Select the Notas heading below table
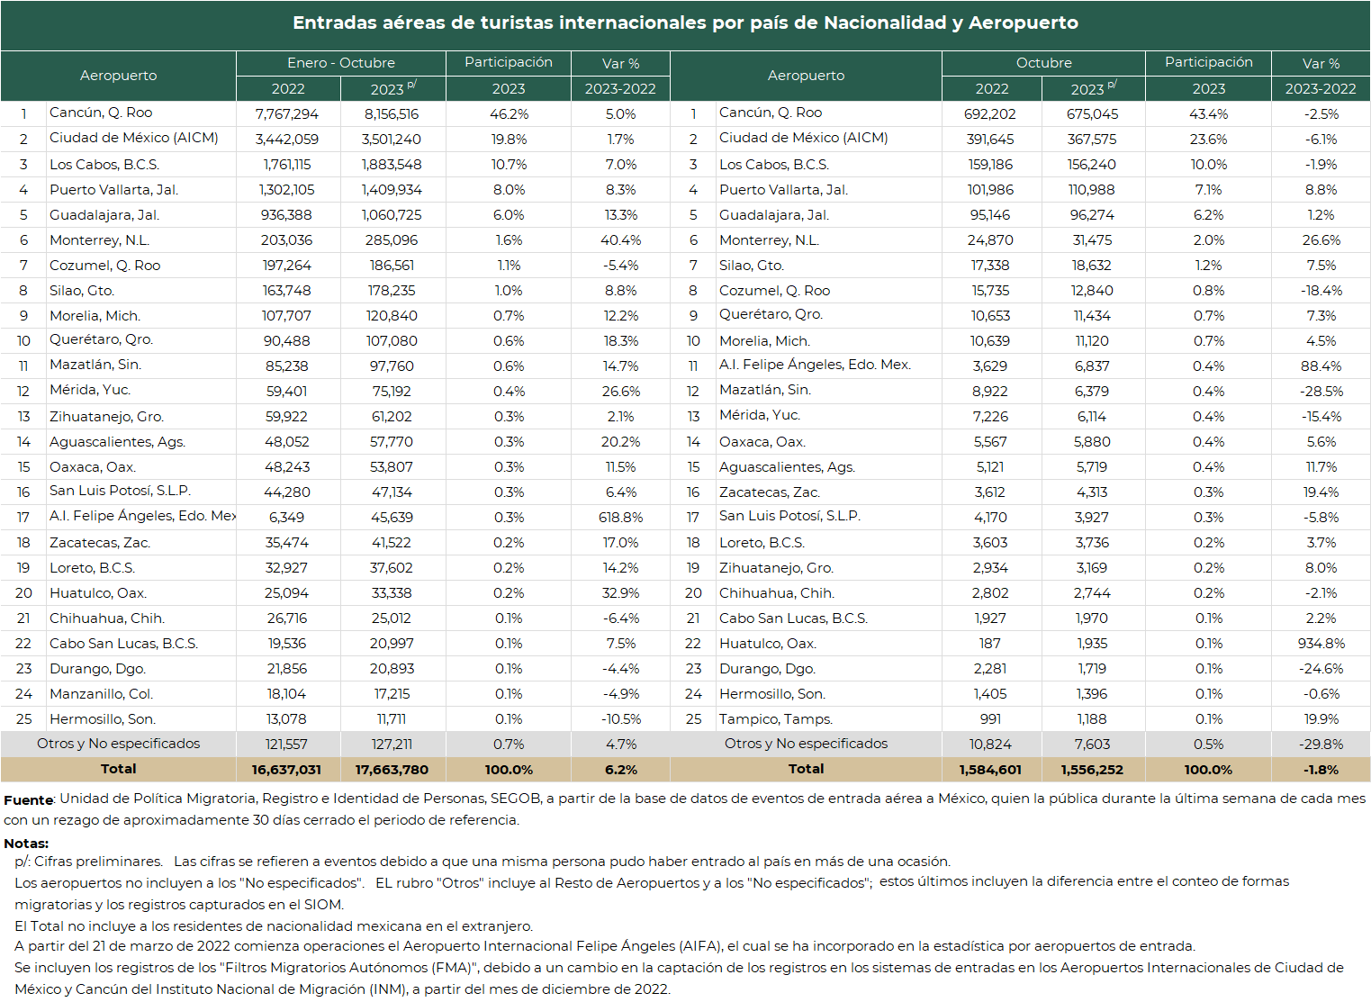The height and width of the screenshot is (1002, 1371). coord(26,844)
